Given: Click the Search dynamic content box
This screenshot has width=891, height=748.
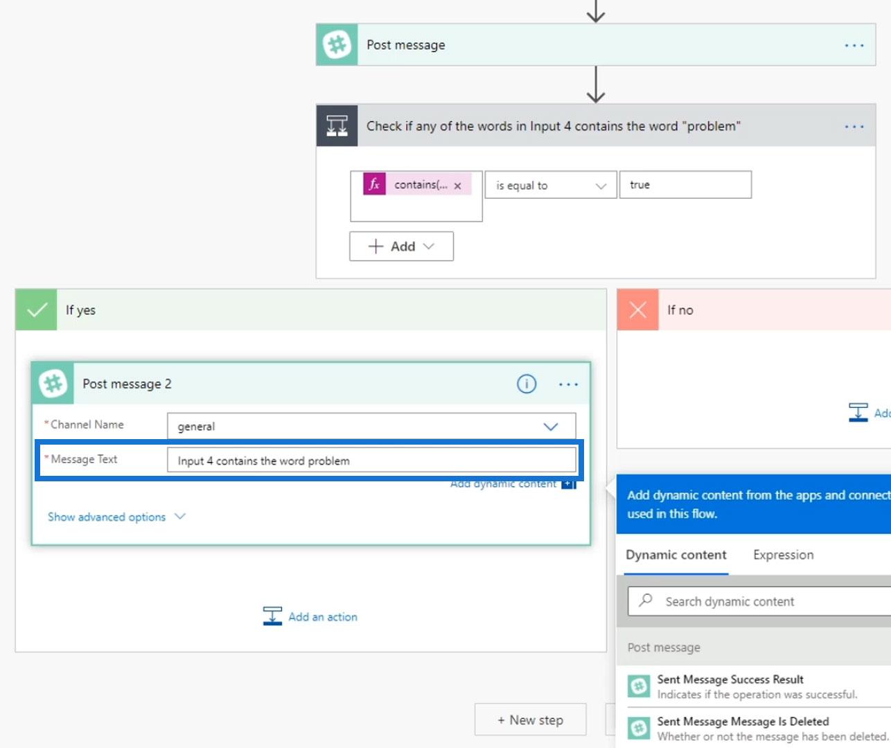Looking at the screenshot, I should (759, 601).
